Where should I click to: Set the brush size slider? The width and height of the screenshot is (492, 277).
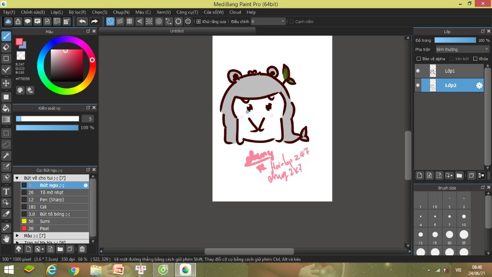[x=48, y=119]
